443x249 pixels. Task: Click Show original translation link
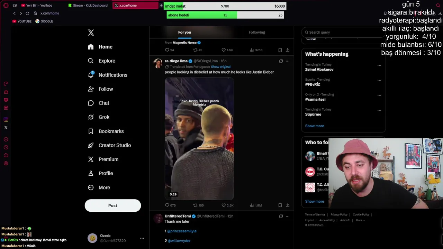(220, 67)
